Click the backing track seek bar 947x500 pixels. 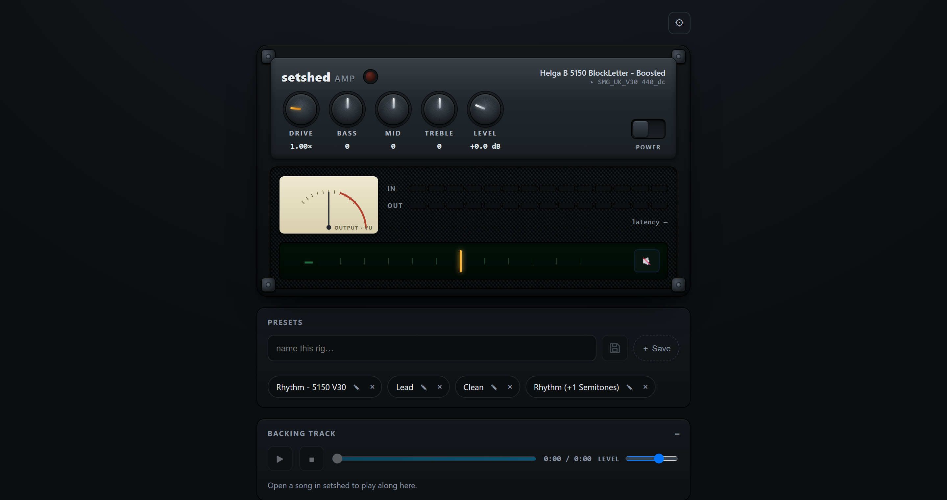tap(434, 459)
